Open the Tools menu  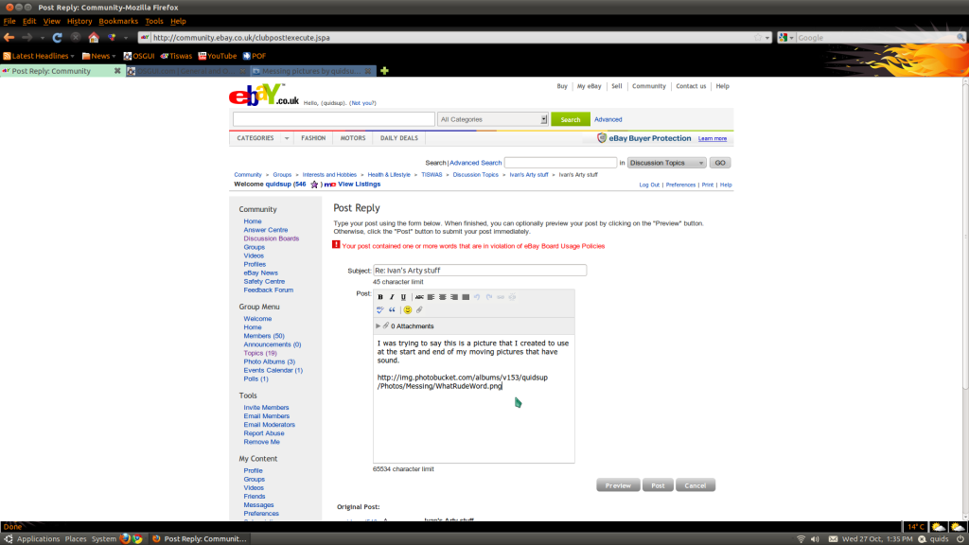(x=154, y=21)
